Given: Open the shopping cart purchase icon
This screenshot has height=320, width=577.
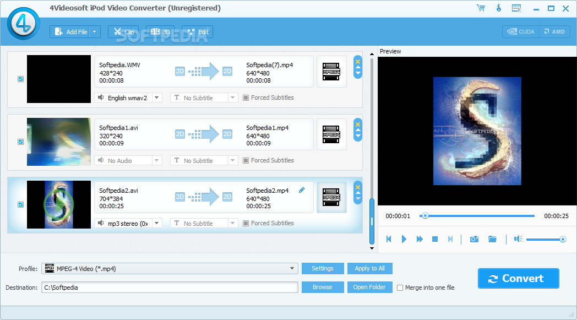Looking at the screenshot, I should pos(481,8).
